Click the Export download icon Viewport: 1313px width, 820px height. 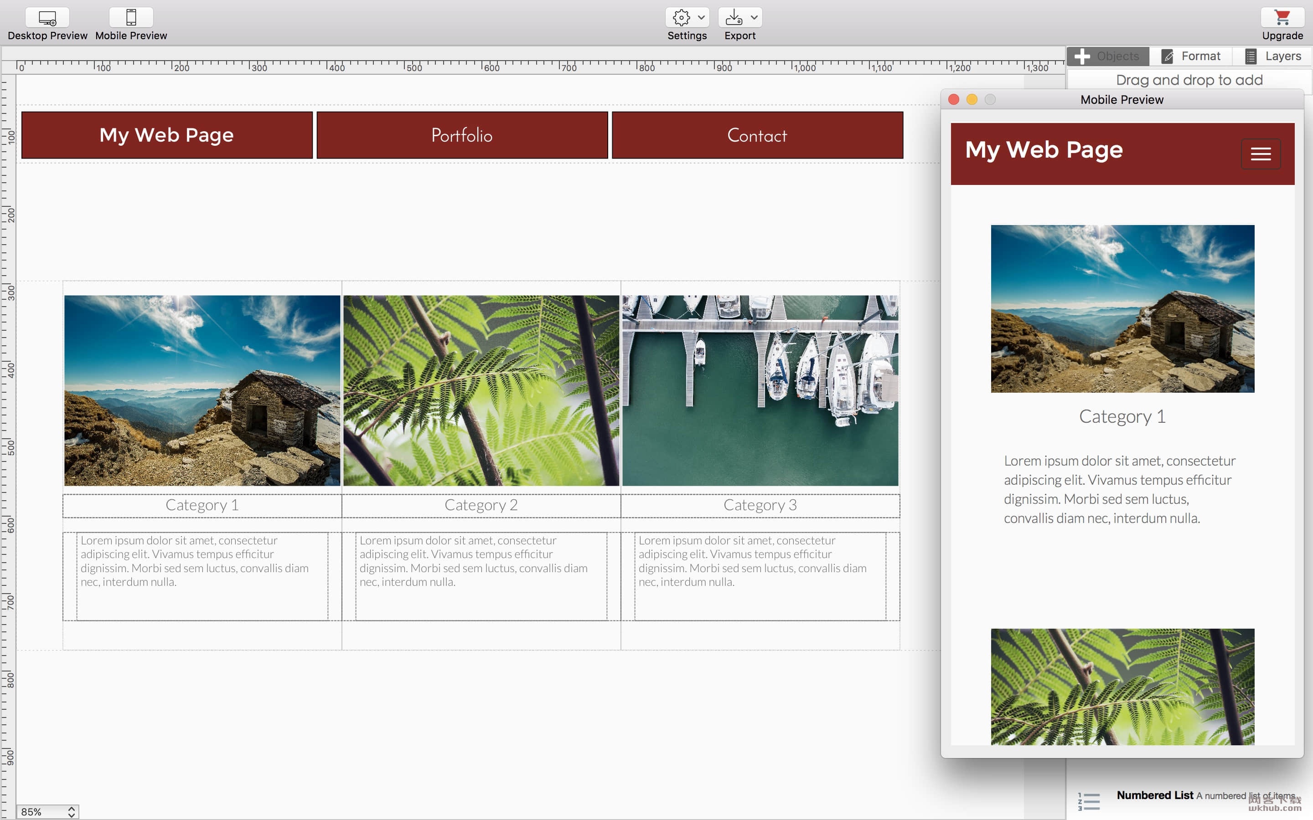pyautogui.click(x=734, y=18)
